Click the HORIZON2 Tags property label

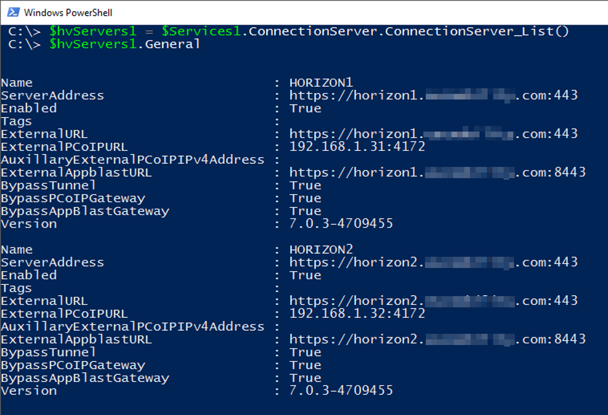tap(16, 288)
